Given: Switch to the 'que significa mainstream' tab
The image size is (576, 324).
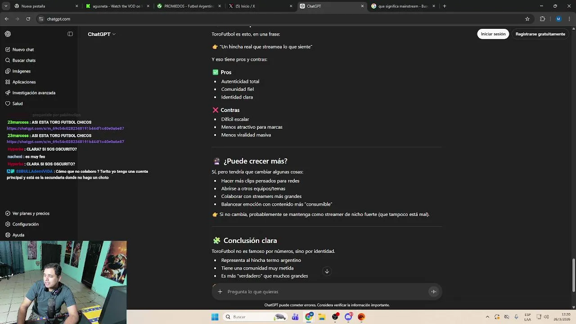Looking at the screenshot, I should (403, 6).
